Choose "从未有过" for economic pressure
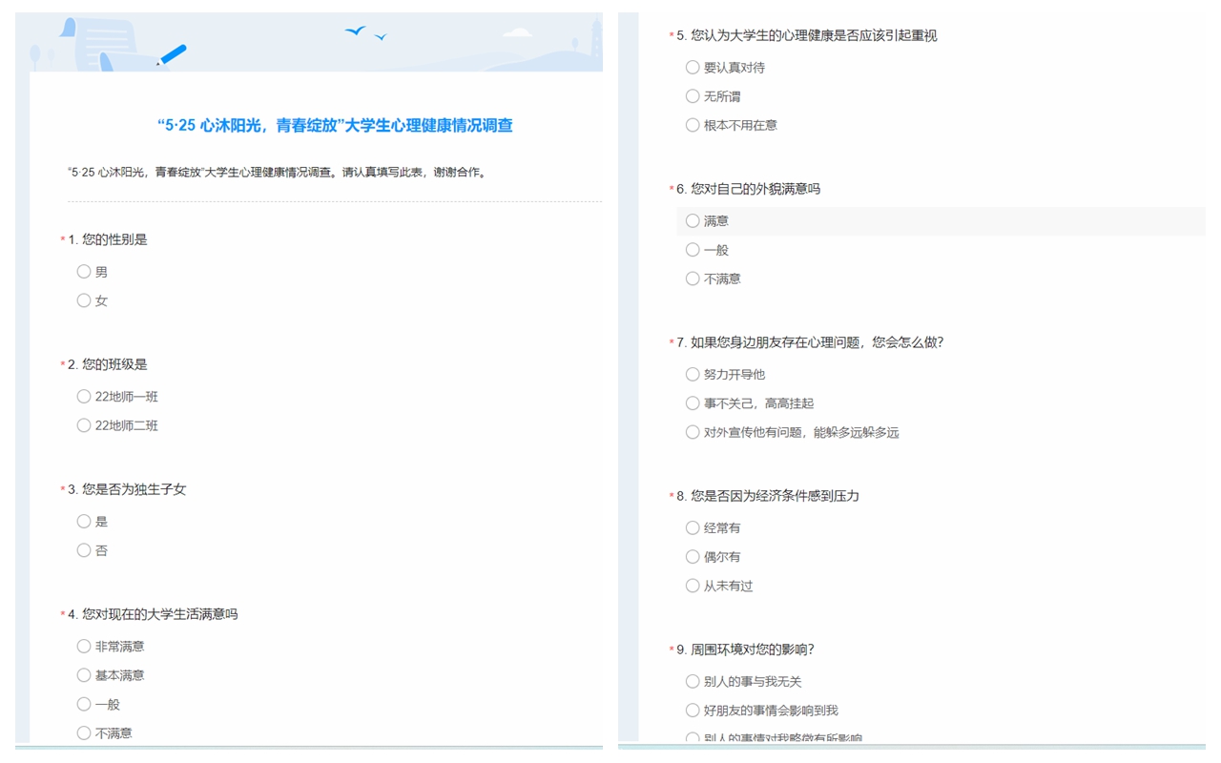The width and height of the screenshot is (1221, 763). click(693, 586)
